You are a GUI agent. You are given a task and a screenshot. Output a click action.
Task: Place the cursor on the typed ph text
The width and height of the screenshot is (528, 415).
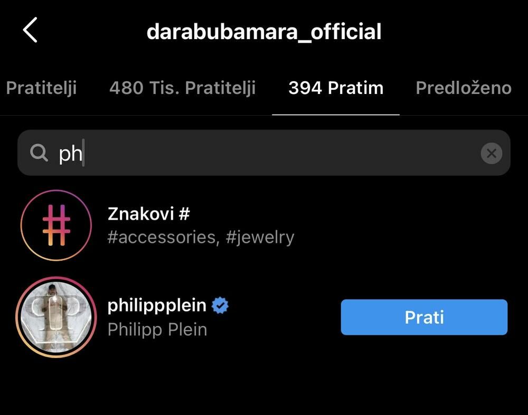pyautogui.click(x=70, y=154)
